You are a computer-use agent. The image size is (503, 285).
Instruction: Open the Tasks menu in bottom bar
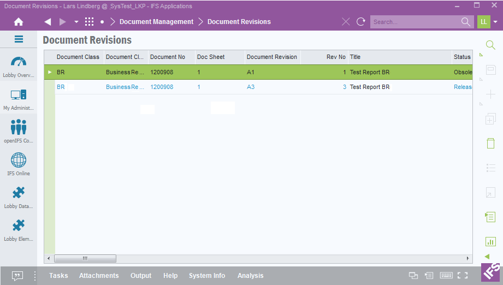[x=58, y=276]
